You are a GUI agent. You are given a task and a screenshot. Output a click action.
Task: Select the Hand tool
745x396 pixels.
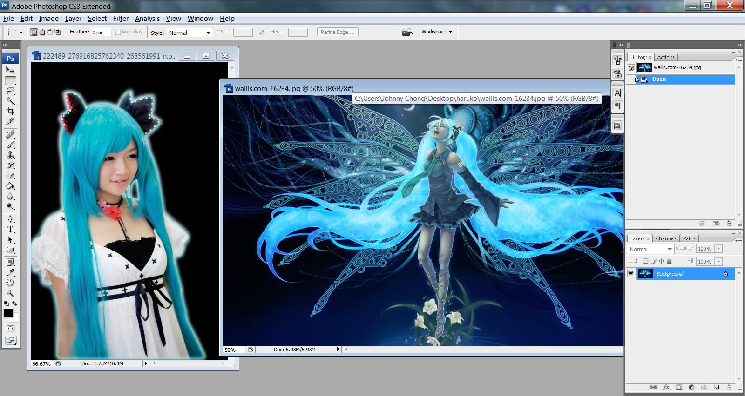click(10, 283)
